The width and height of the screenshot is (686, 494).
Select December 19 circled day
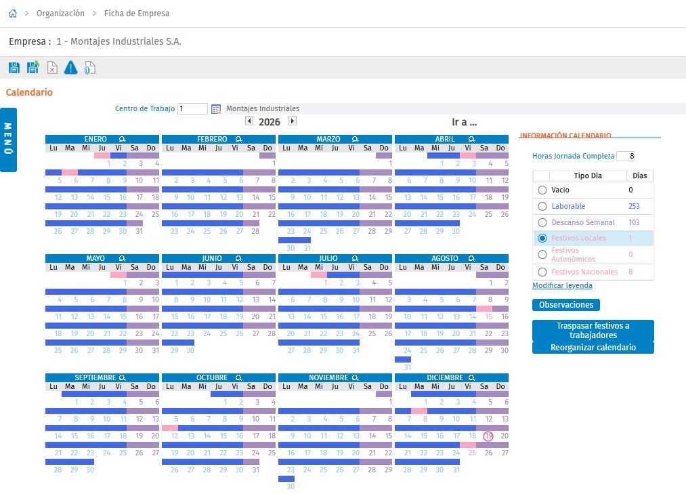[488, 436]
